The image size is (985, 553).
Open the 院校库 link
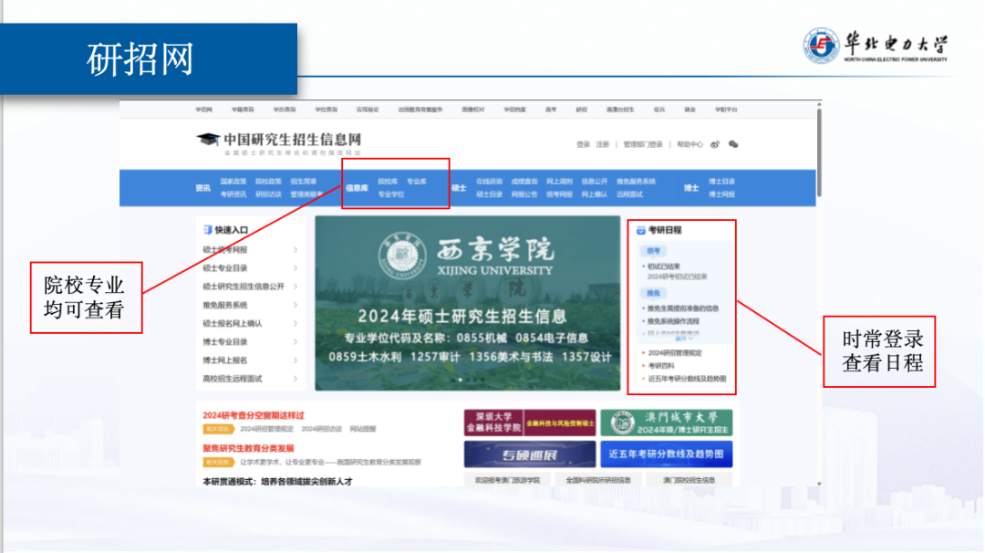(x=388, y=182)
